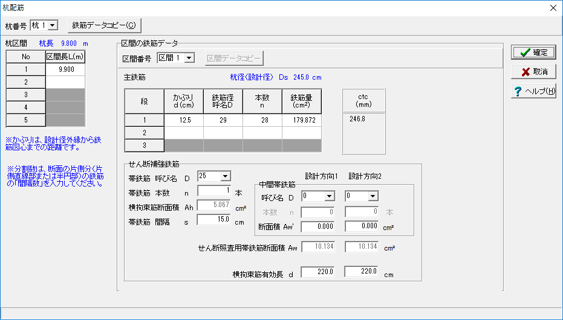
Task: Click 中間帯鉄筋 本数 n field for 設計方向2
Action: (362, 212)
